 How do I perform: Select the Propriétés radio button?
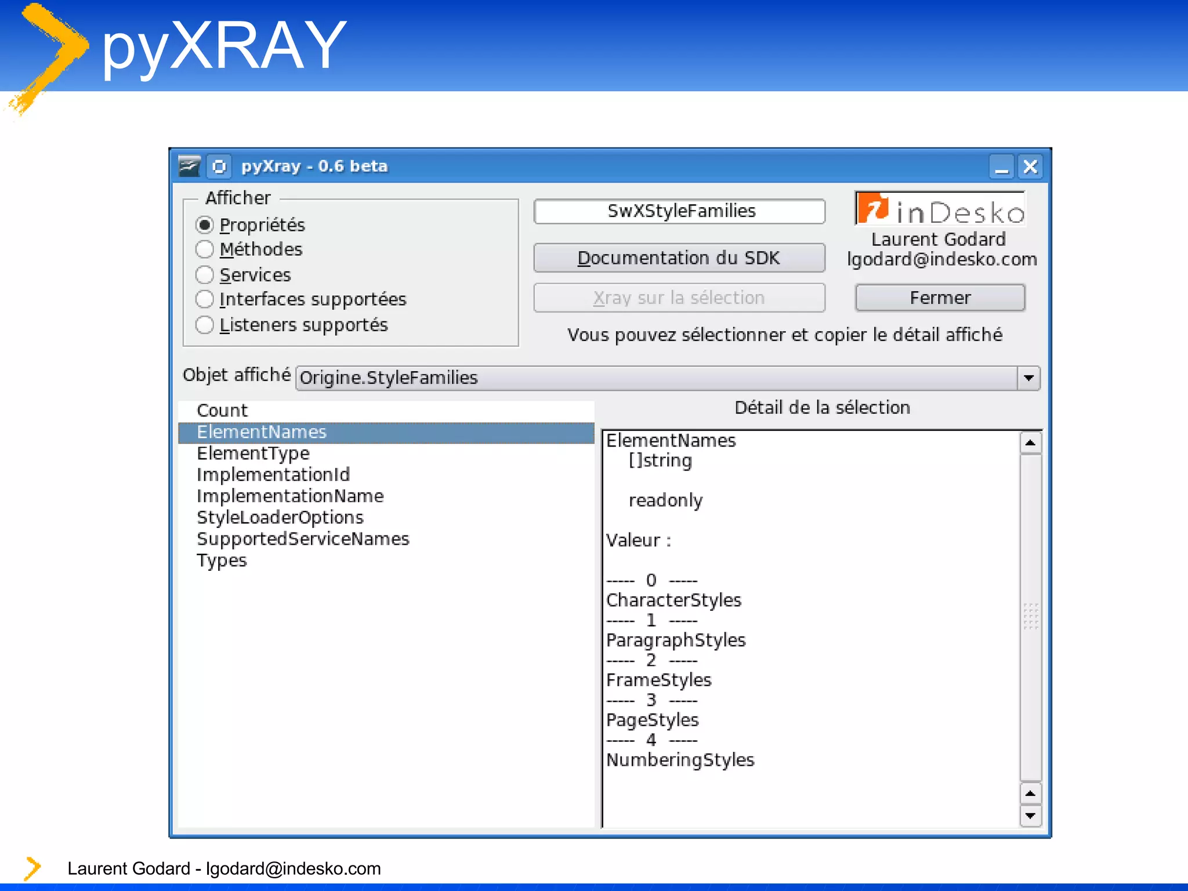pyautogui.click(x=204, y=224)
